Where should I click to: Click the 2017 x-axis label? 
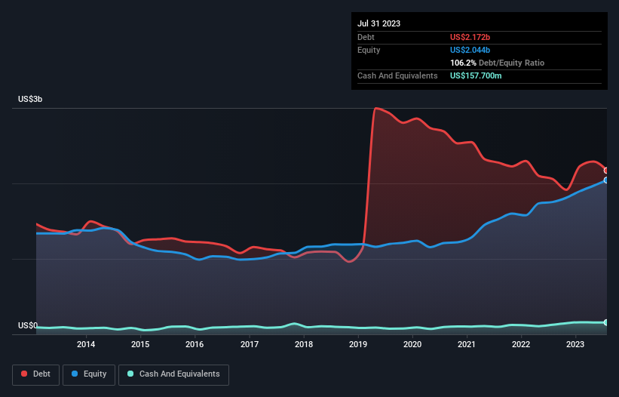click(x=250, y=344)
